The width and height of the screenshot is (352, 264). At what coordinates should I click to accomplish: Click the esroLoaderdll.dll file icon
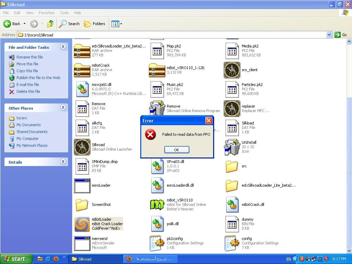157,186
